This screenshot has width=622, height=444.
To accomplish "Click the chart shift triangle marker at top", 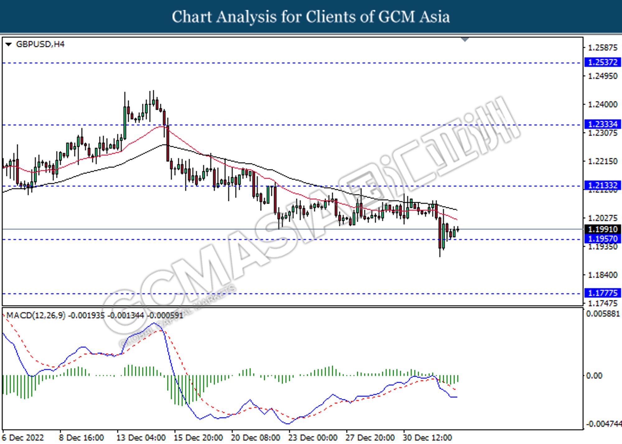I will [465, 39].
